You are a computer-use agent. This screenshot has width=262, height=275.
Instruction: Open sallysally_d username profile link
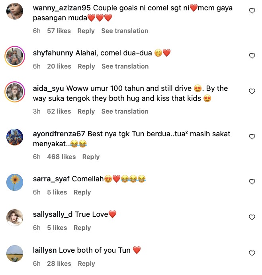(x=53, y=214)
